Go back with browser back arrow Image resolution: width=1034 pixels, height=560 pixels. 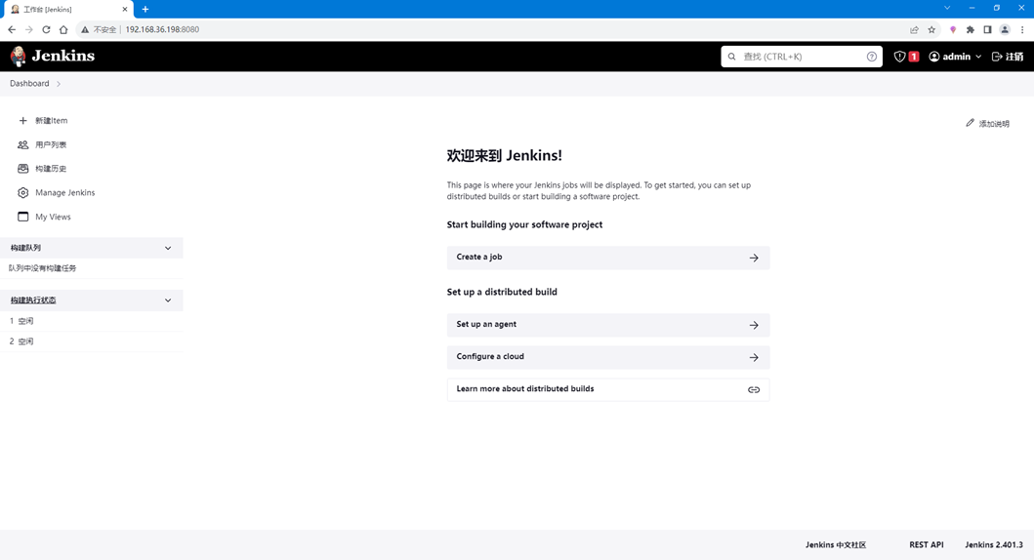click(12, 29)
